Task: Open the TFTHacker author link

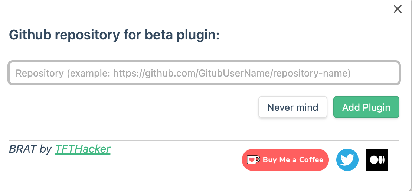Action: [82, 149]
